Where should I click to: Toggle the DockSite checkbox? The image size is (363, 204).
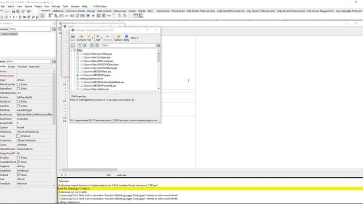point(18,158)
